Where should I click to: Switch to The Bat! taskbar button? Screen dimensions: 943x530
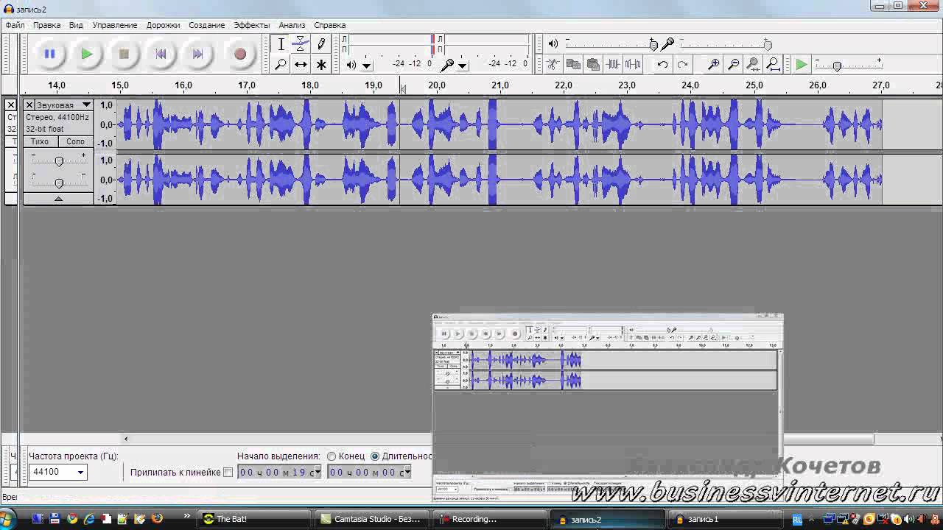pyautogui.click(x=254, y=519)
